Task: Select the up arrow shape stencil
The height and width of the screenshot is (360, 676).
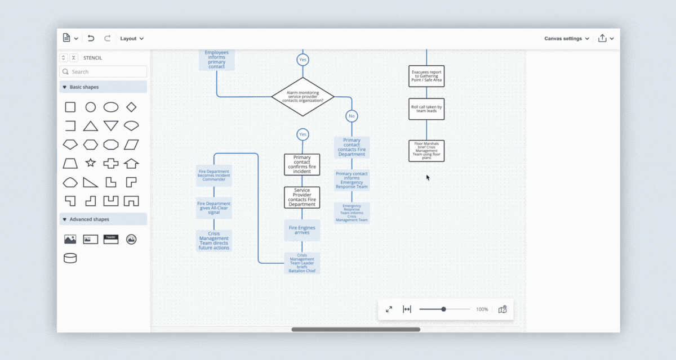Action: point(131,163)
